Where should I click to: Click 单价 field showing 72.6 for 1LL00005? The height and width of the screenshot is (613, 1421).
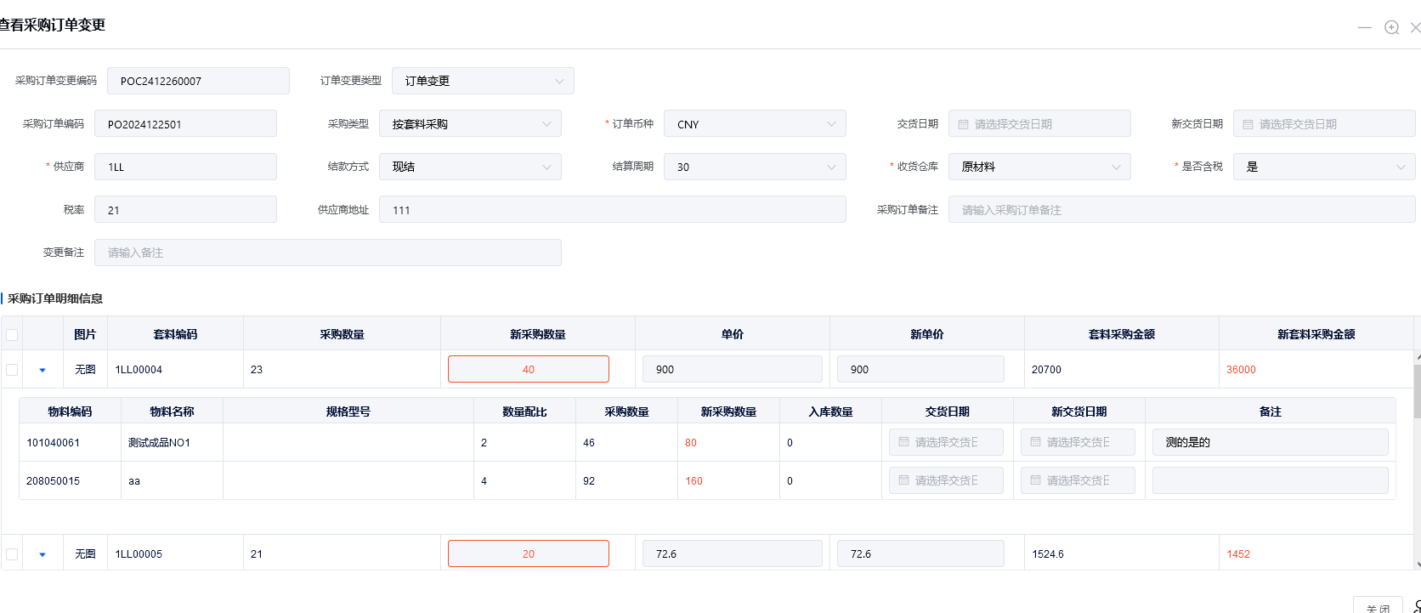tap(733, 553)
